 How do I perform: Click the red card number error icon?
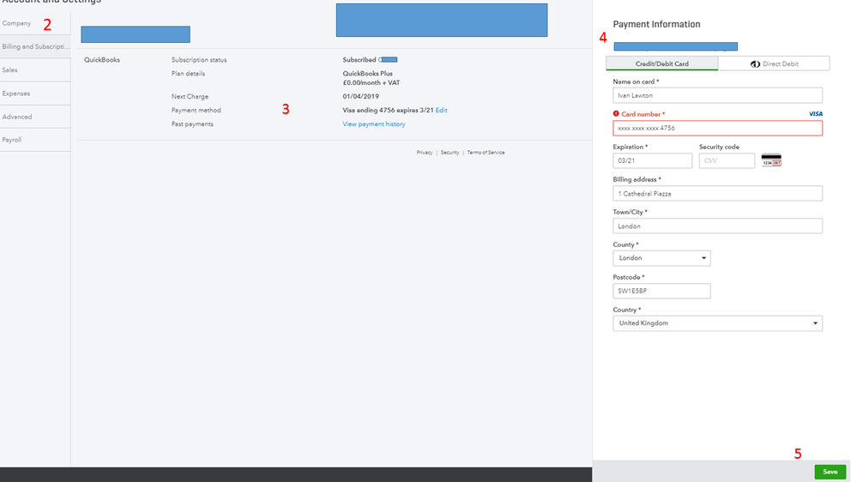(616, 114)
